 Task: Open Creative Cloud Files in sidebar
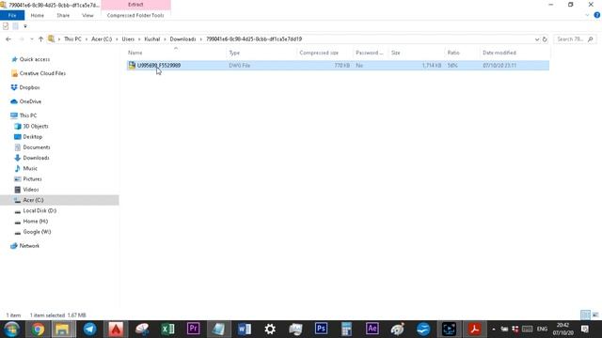point(42,73)
